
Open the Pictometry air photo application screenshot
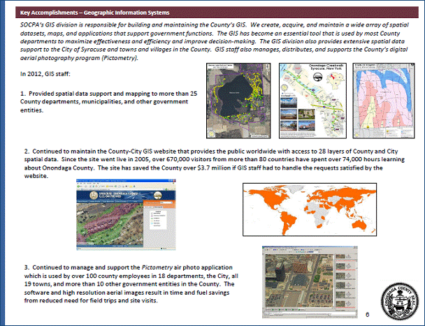310,282
